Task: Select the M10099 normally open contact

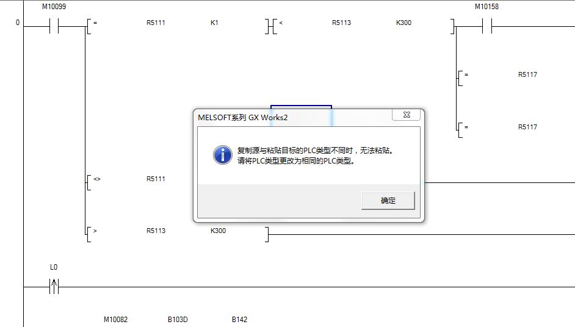Action: click(54, 26)
